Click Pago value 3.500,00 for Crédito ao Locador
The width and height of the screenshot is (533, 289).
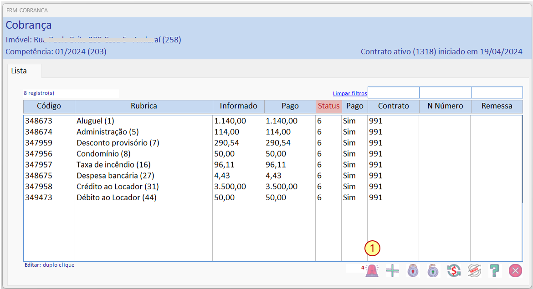tap(282, 187)
